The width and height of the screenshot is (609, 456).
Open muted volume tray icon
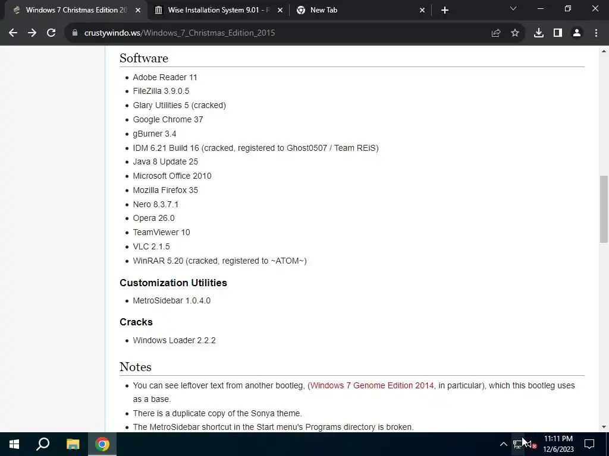coord(531,444)
